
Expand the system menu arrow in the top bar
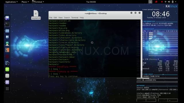click(176, 2)
